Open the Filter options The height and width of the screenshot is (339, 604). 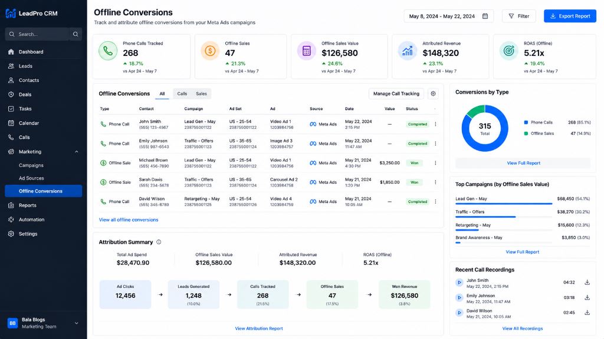coord(519,16)
